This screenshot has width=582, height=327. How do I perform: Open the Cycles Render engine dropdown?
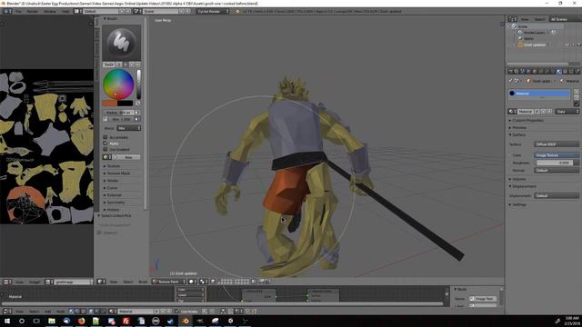pyautogui.click(x=213, y=12)
